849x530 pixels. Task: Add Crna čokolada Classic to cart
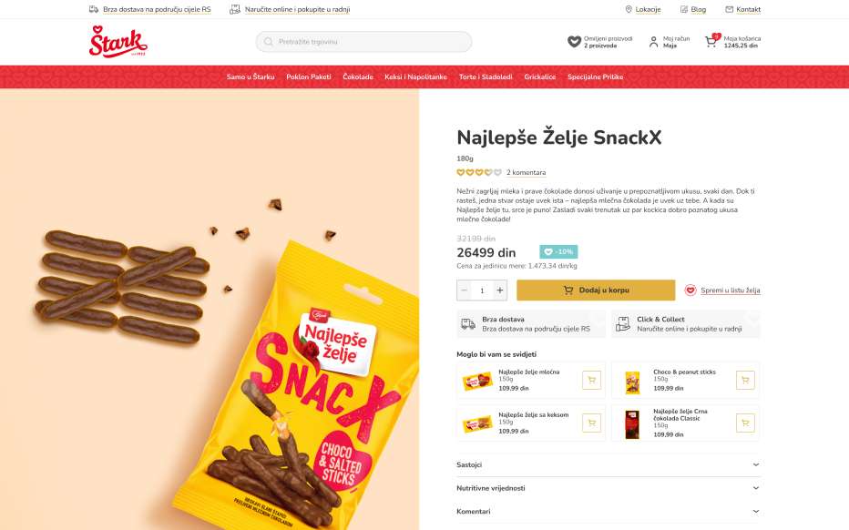(x=745, y=423)
